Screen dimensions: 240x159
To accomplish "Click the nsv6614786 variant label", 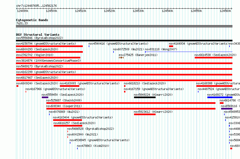I will 230,100.
